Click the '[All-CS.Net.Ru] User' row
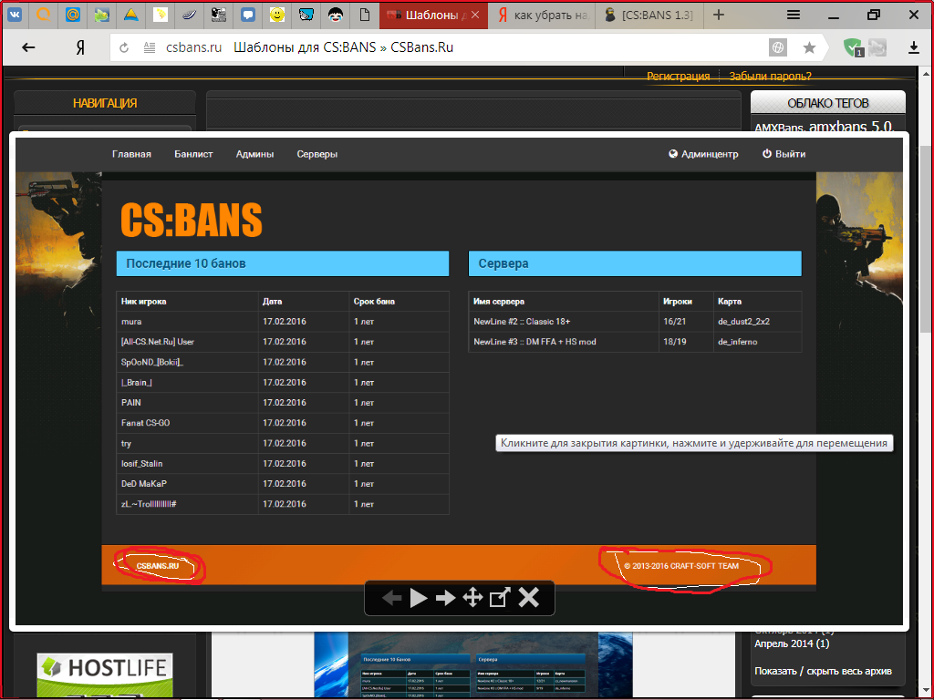Image resolution: width=934 pixels, height=700 pixels. coord(283,342)
